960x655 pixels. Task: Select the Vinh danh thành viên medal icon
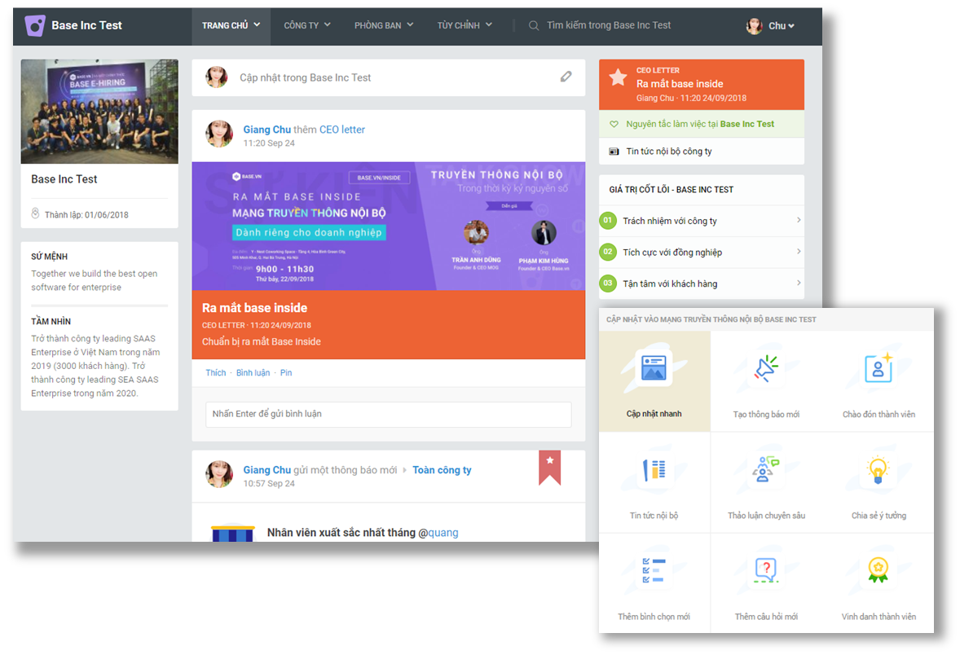point(878,570)
